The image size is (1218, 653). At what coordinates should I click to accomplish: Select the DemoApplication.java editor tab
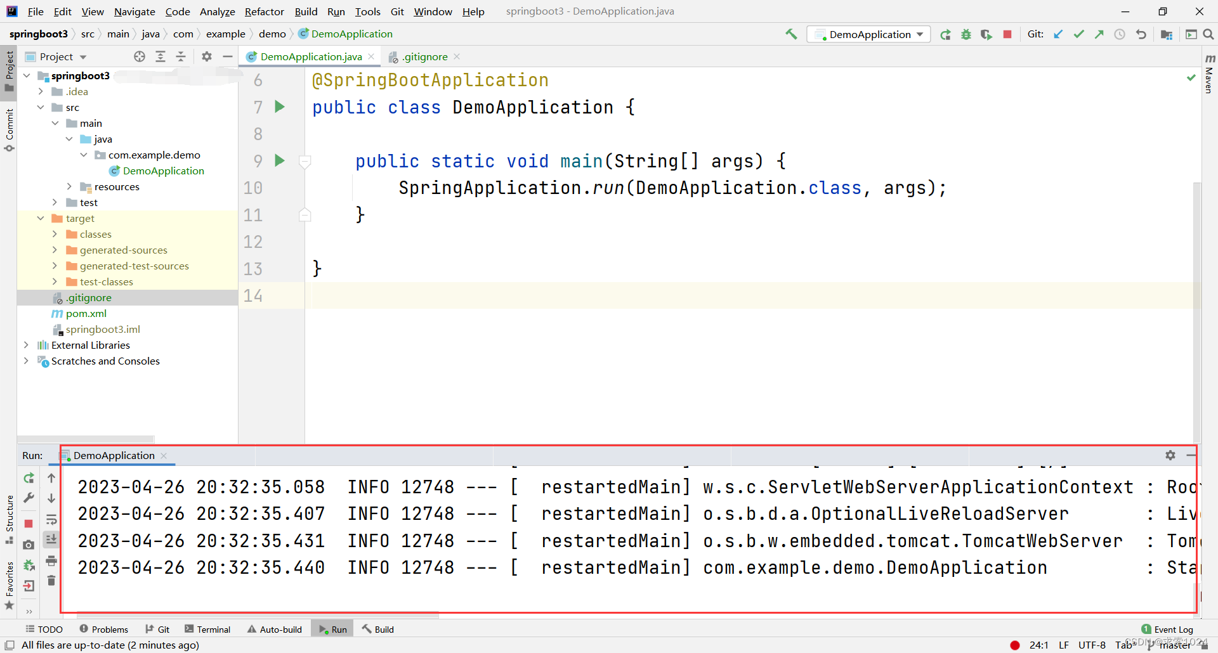[310, 56]
